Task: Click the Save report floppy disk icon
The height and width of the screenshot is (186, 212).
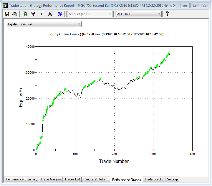Action: point(7,14)
